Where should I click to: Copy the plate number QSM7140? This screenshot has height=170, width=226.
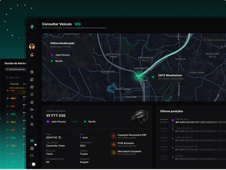point(60,137)
